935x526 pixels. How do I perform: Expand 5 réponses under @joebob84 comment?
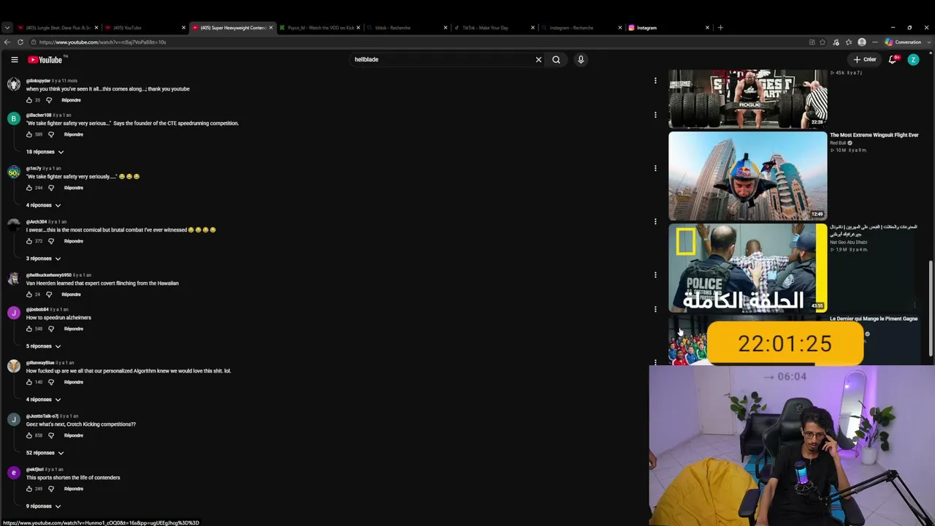click(44, 346)
